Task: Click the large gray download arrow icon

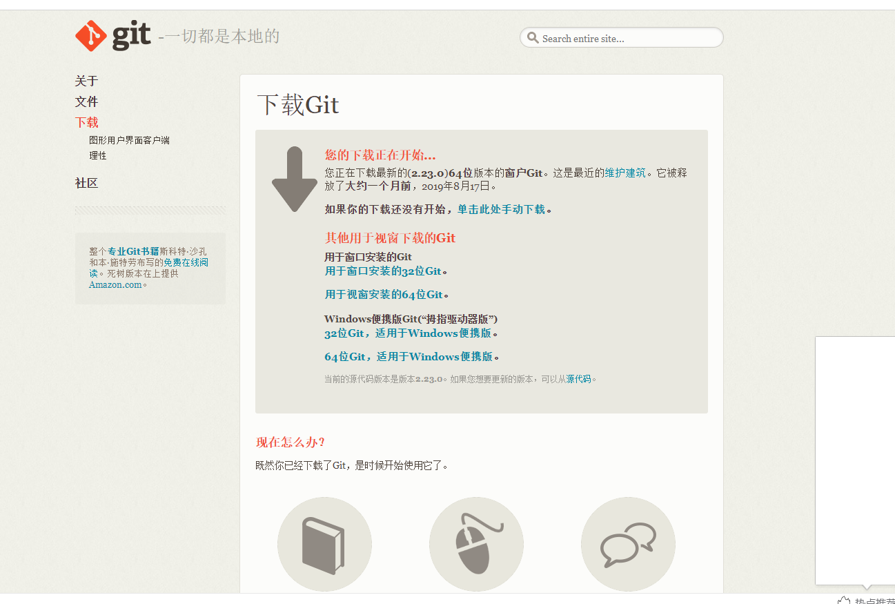Action: pos(295,179)
